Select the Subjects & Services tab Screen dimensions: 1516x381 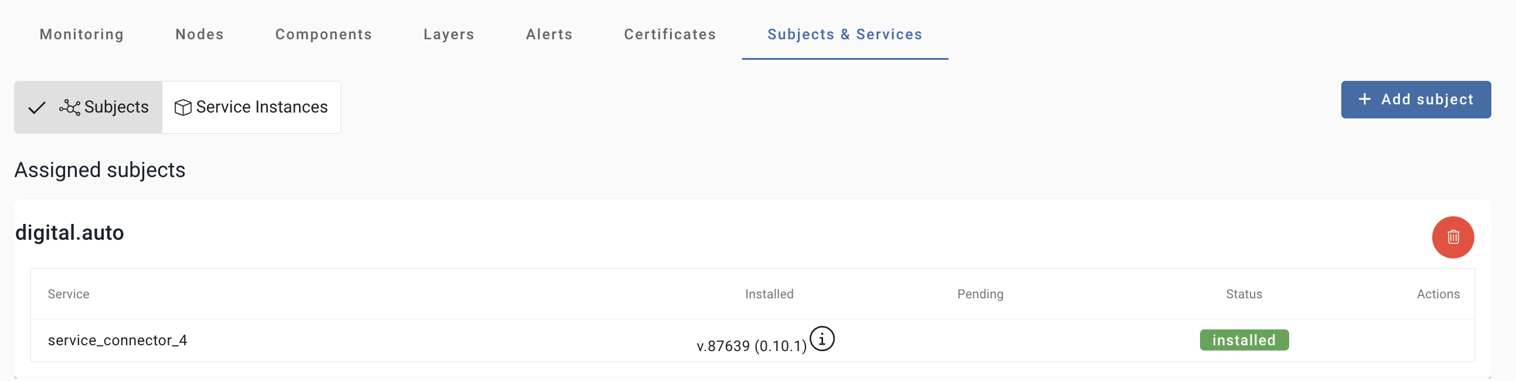(845, 35)
